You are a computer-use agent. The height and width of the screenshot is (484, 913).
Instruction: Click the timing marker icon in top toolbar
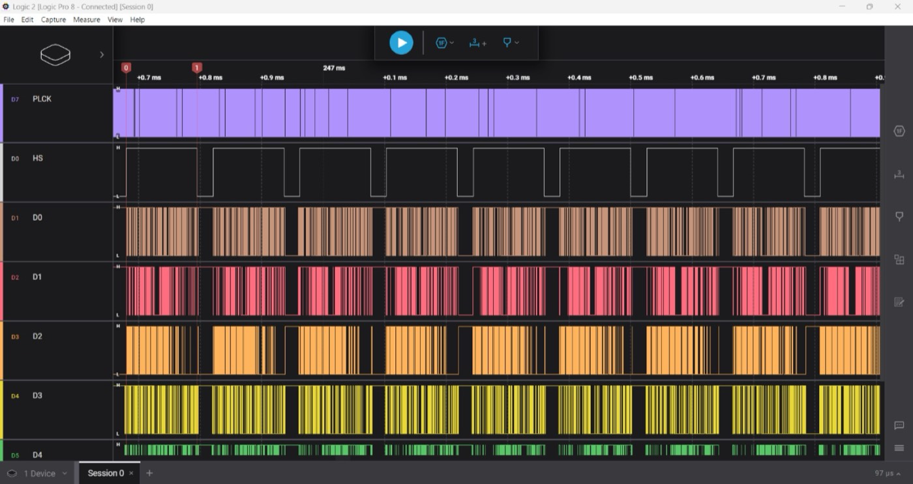(507, 42)
